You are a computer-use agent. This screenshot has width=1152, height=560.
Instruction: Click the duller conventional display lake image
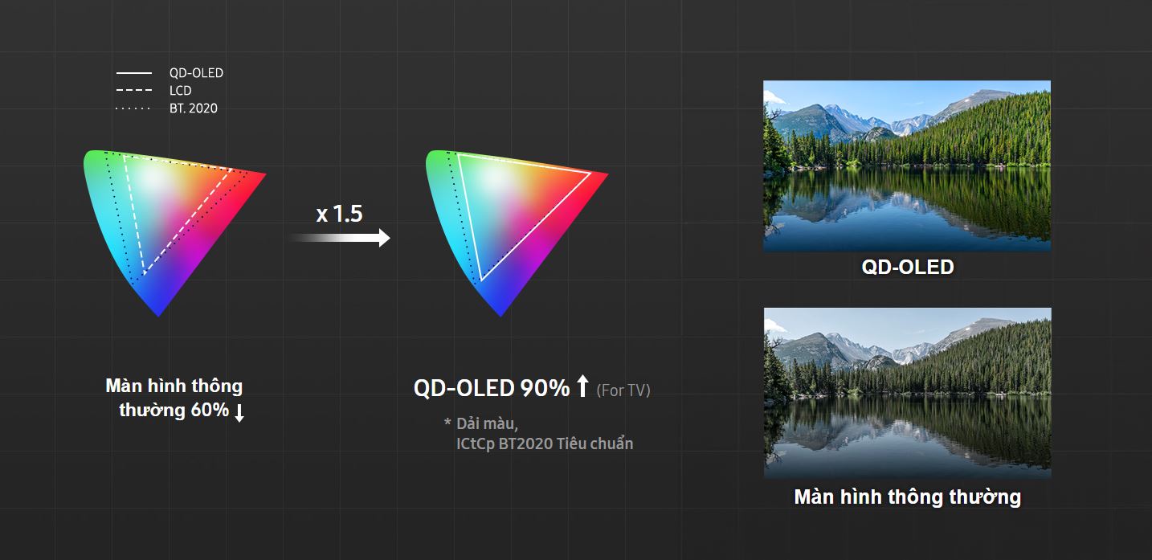pos(907,393)
